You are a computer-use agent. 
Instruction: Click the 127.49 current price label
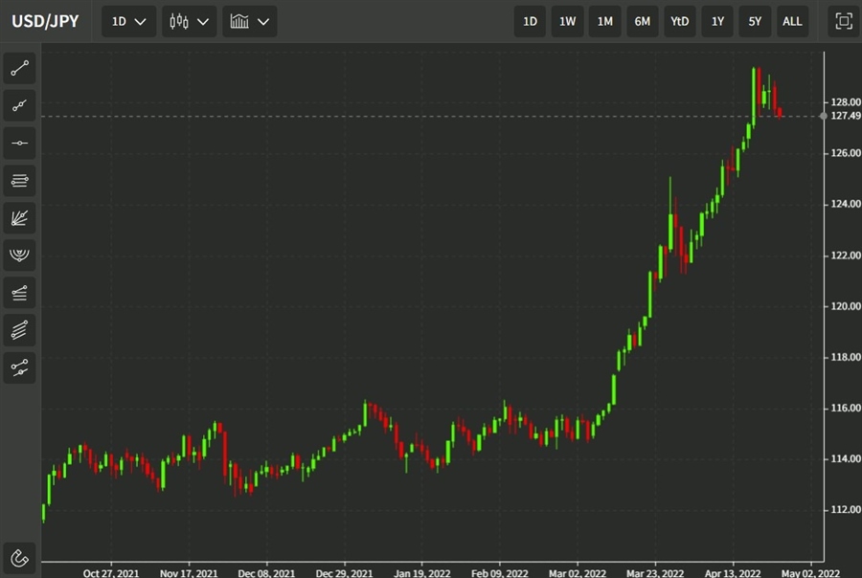pos(846,116)
